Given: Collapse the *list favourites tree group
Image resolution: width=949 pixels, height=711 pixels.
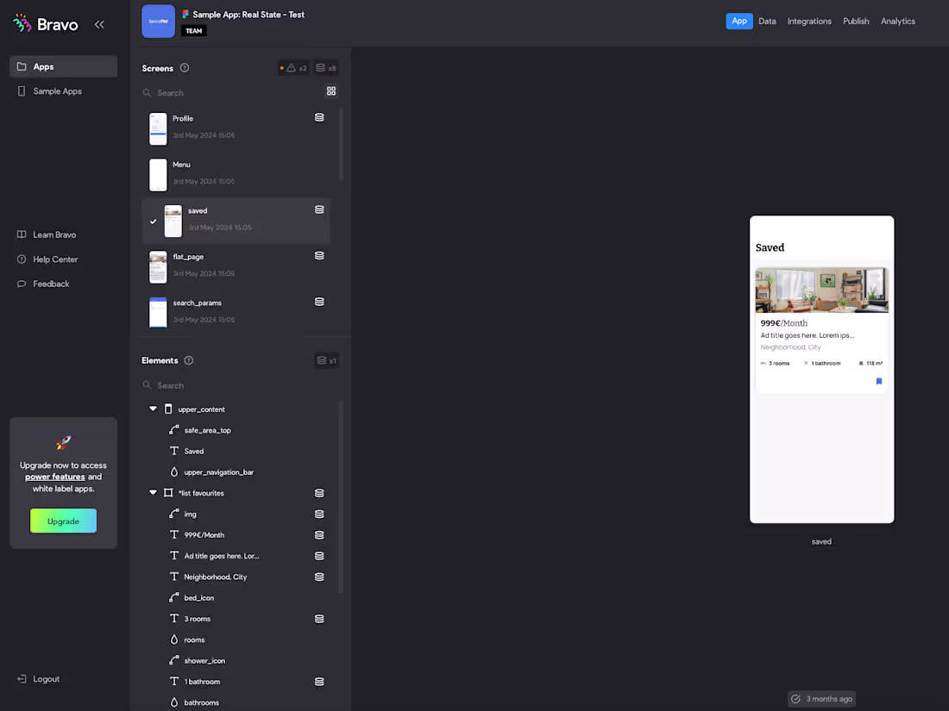Looking at the screenshot, I should 153,493.
